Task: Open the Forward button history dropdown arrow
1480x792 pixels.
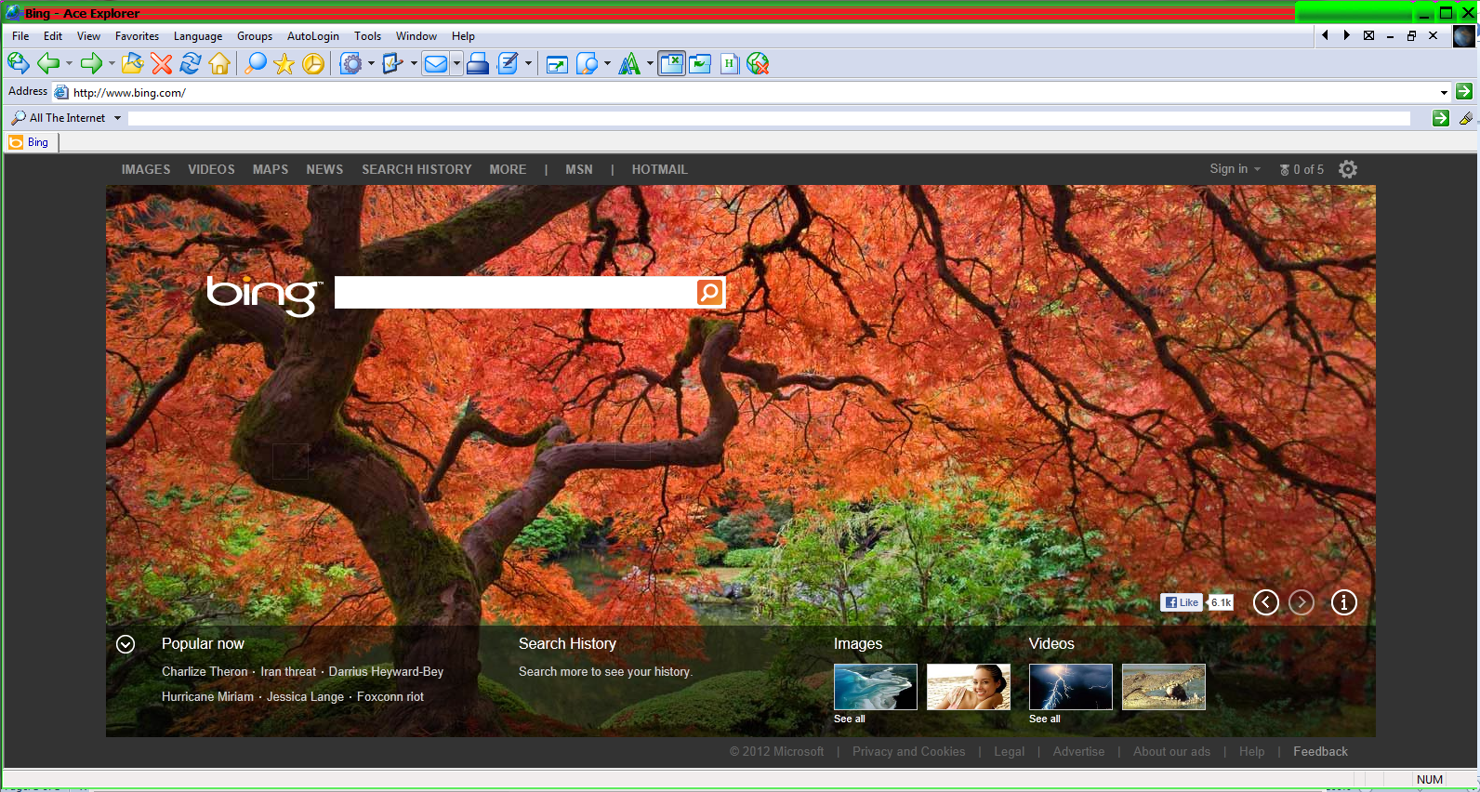Action: point(112,63)
